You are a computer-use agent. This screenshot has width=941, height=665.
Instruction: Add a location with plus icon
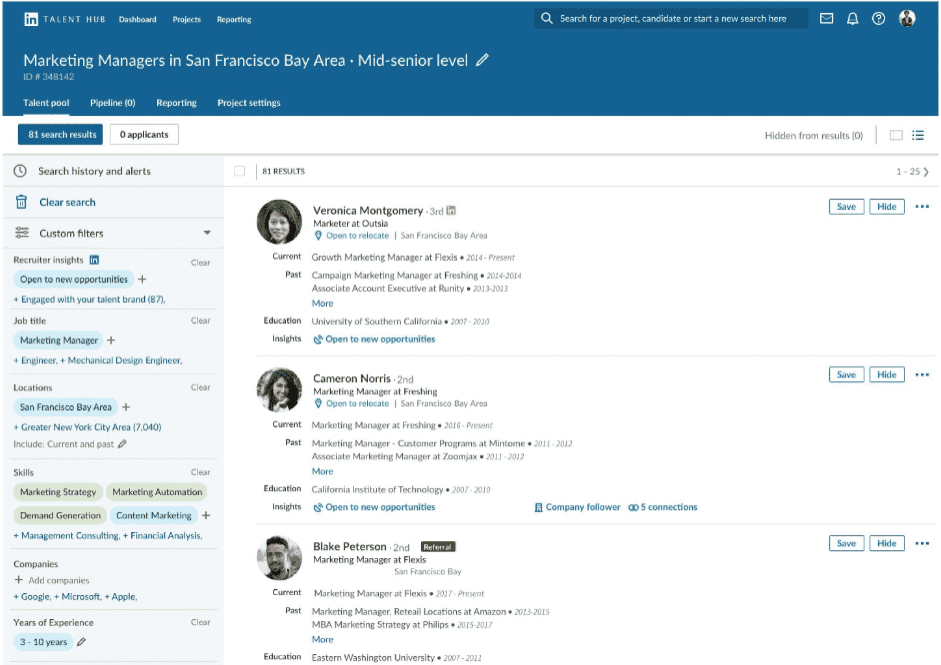126,407
